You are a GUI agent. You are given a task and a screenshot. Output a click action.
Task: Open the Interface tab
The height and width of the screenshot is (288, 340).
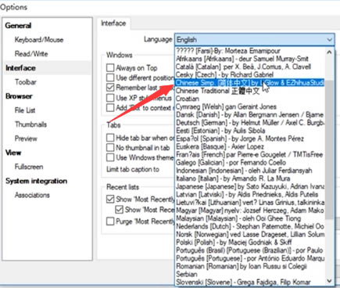pos(113,23)
